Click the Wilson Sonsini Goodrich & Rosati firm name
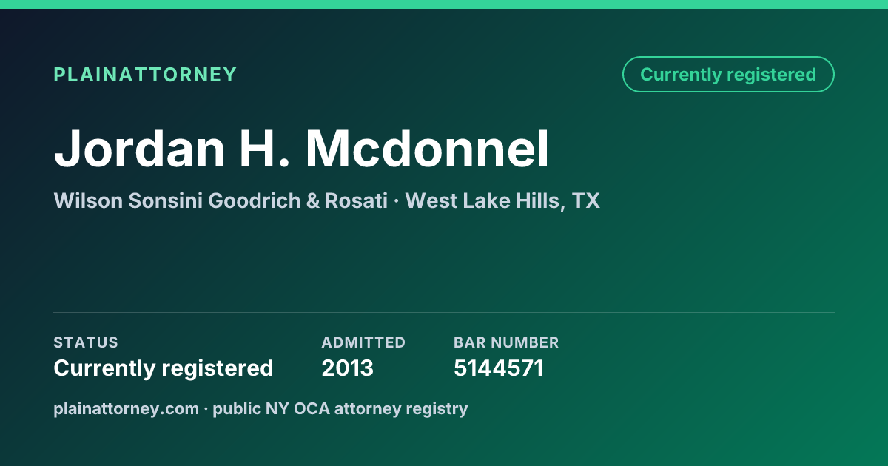This screenshot has width=888, height=466. click(221, 200)
